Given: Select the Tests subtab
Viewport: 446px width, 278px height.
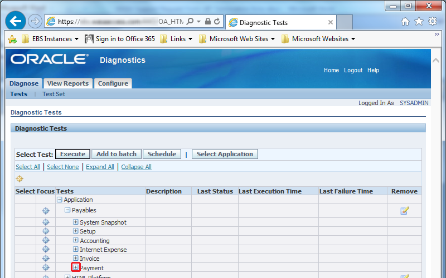Looking at the screenshot, I should (19, 94).
